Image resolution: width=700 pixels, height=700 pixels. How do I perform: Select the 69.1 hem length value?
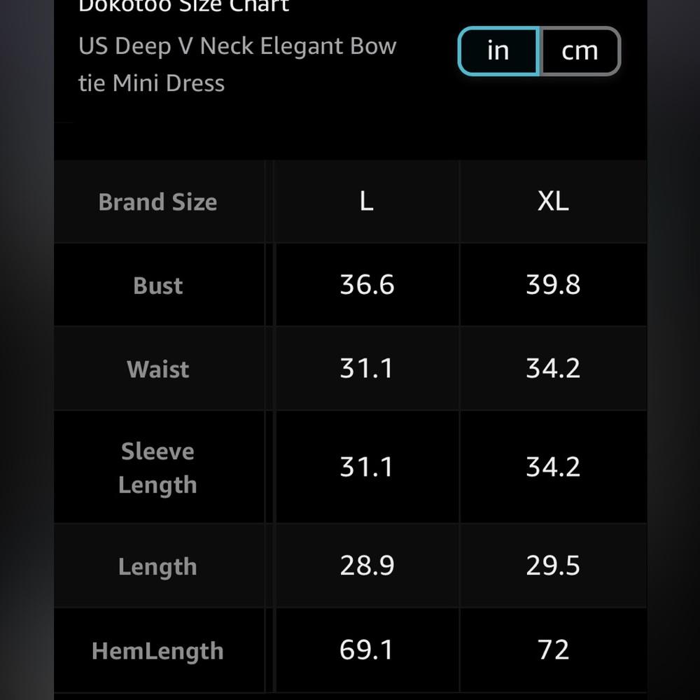point(367,650)
